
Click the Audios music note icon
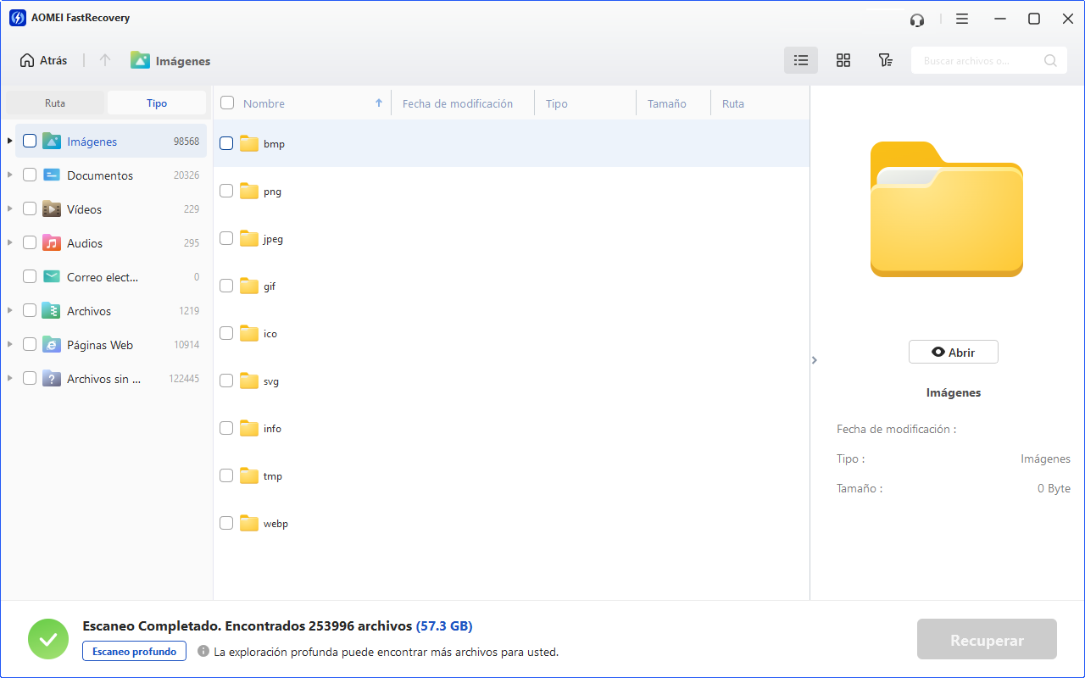52,243
